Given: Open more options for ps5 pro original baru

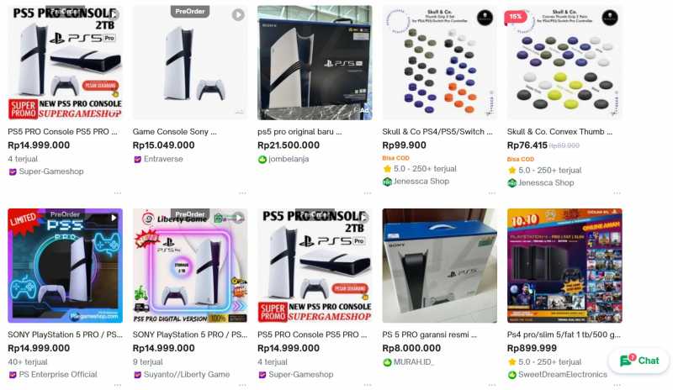Looking at the screenshot, I should coord(368,193).
